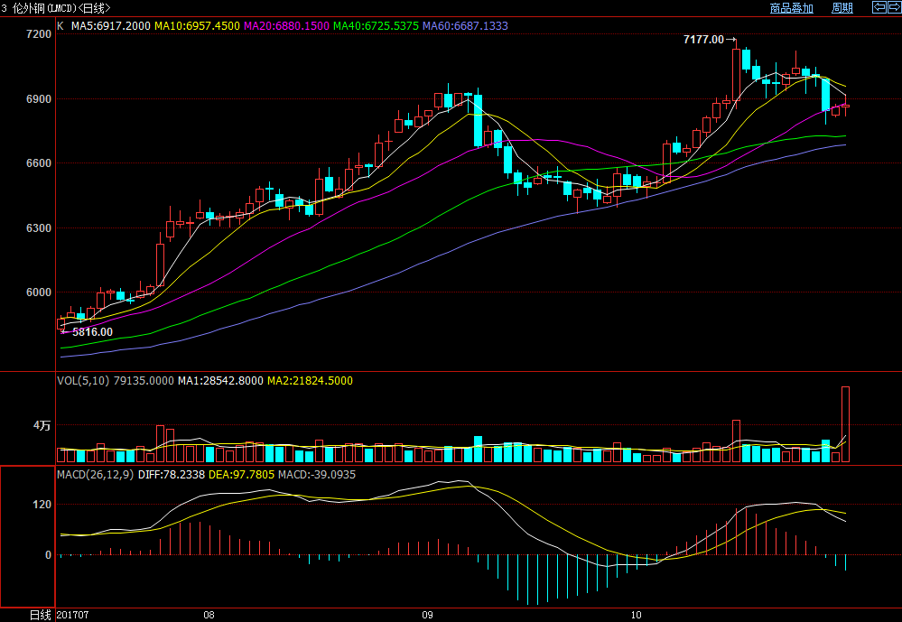
Task: Click the 10 month axis marker
Action: tap(636, 615)
